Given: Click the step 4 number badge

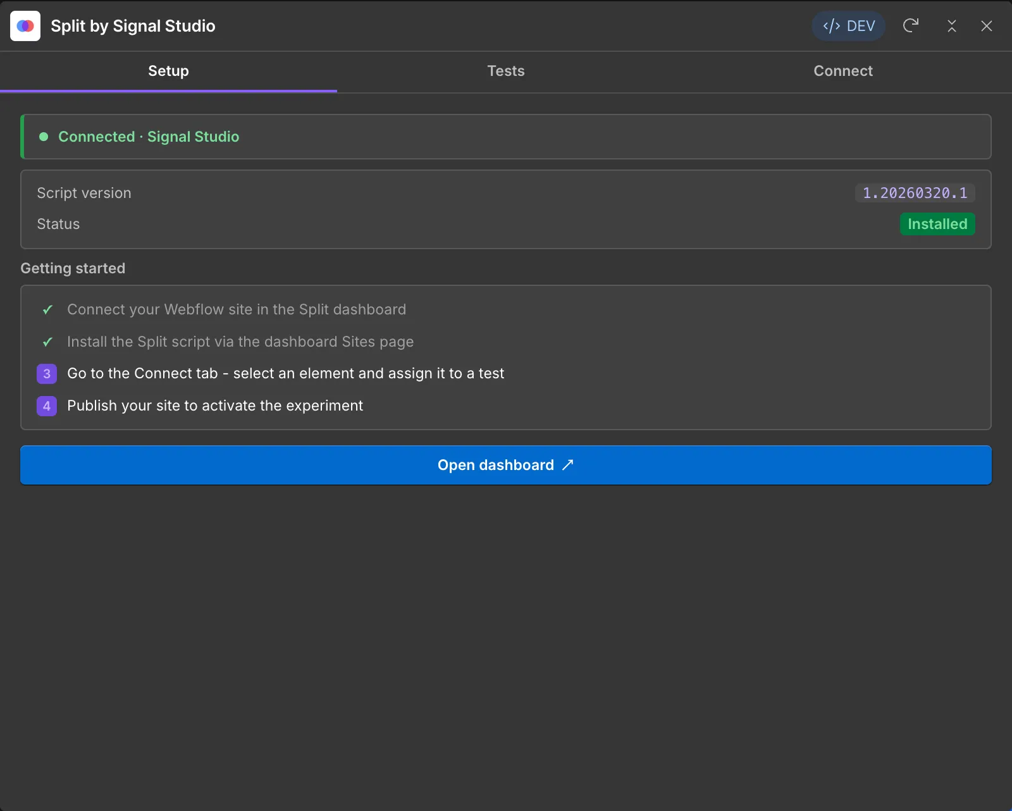Looking at the screenshot, I should point(47,406).
